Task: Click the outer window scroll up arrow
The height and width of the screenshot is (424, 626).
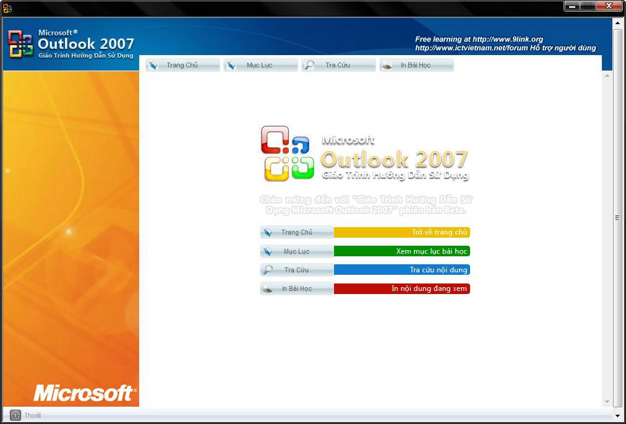Action: tap(617, 23)
